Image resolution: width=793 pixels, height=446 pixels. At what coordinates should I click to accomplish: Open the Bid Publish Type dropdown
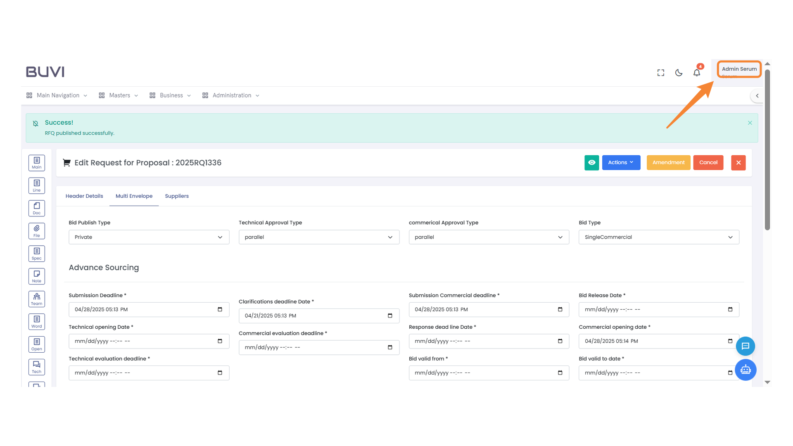click(149, 237)
